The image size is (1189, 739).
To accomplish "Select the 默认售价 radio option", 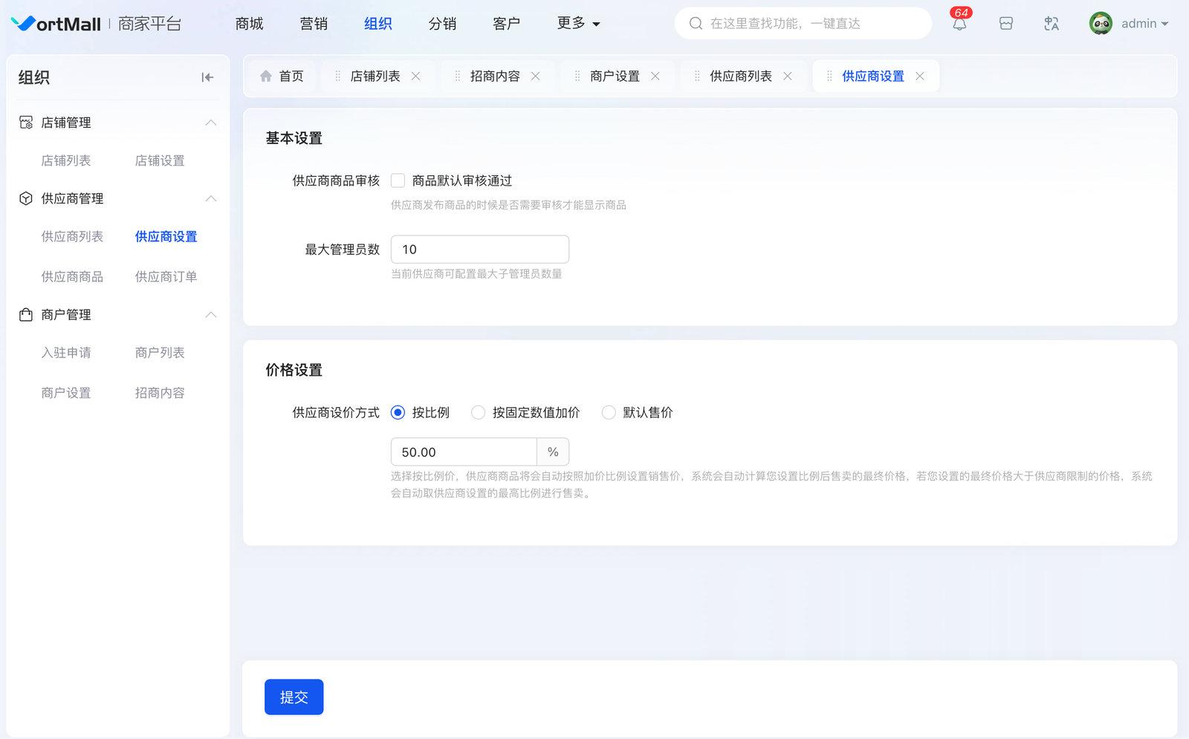I will point(609,413).
